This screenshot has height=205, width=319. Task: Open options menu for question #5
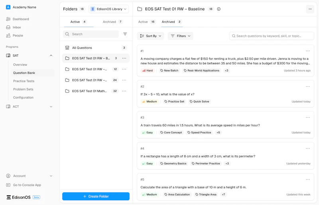tap(308, 179)
